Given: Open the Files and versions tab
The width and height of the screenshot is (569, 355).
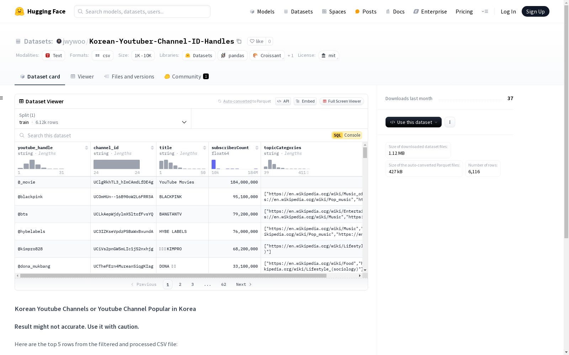Looking at the screenshot, I should [x=129, y=76].
